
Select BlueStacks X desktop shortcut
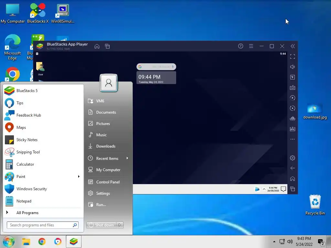[38, 13]
